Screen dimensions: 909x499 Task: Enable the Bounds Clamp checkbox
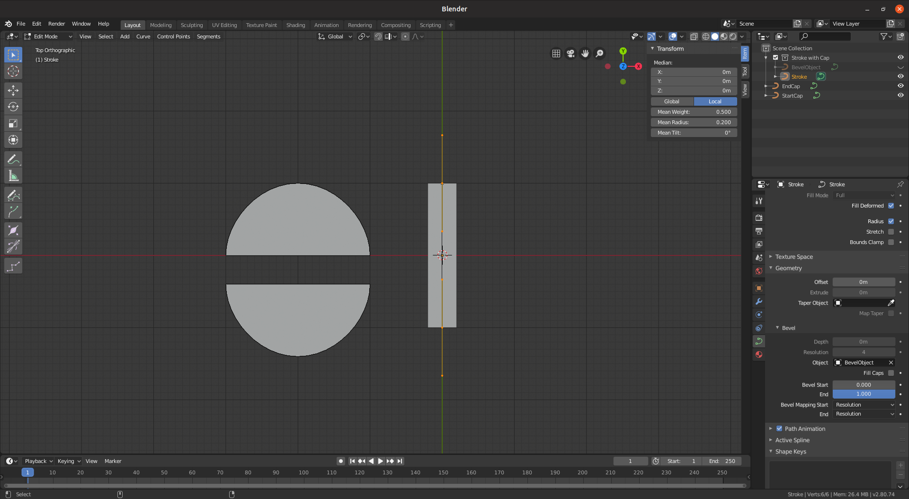pyautogui.click(x=891, y=242)
